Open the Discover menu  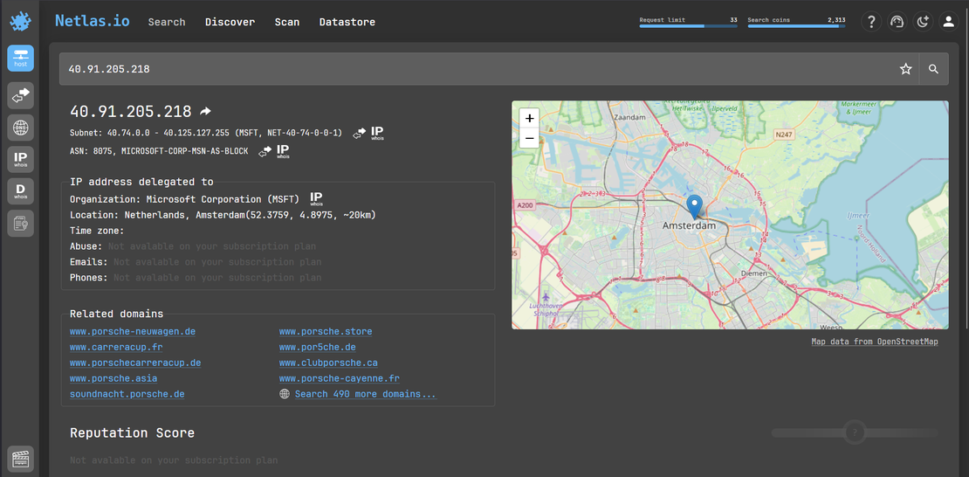pyautogui.click(x=230, y=22)
